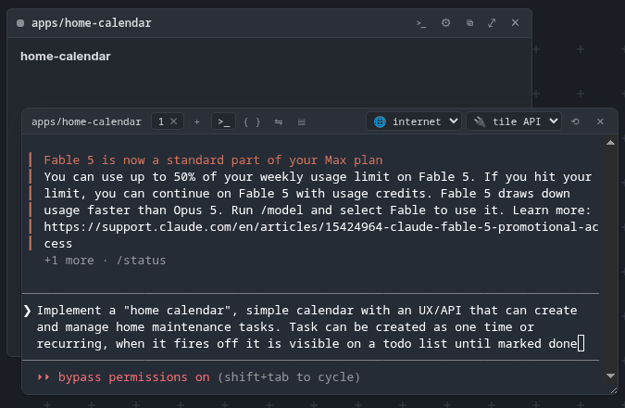The image size is (625, 408).
Task: Open settings gear in apps/home-calendar header
Action: coord(445,23)
